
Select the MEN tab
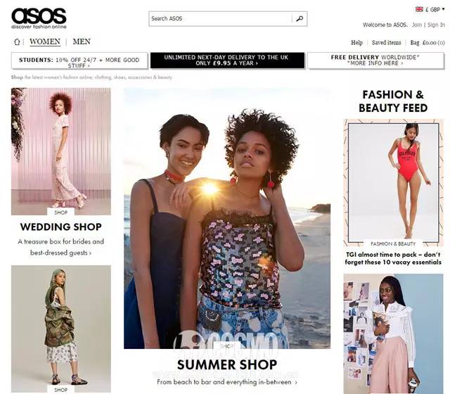pos(82,42)
